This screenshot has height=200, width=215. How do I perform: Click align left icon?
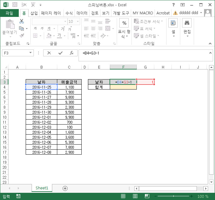(86, 28)
